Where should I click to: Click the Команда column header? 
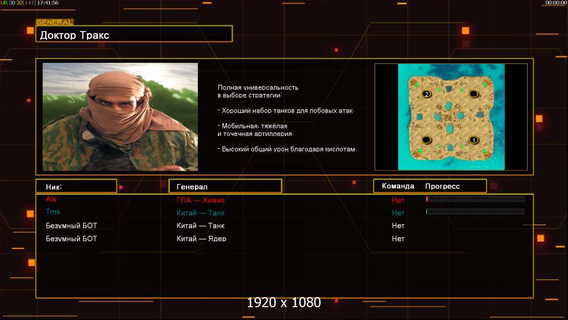397,186
